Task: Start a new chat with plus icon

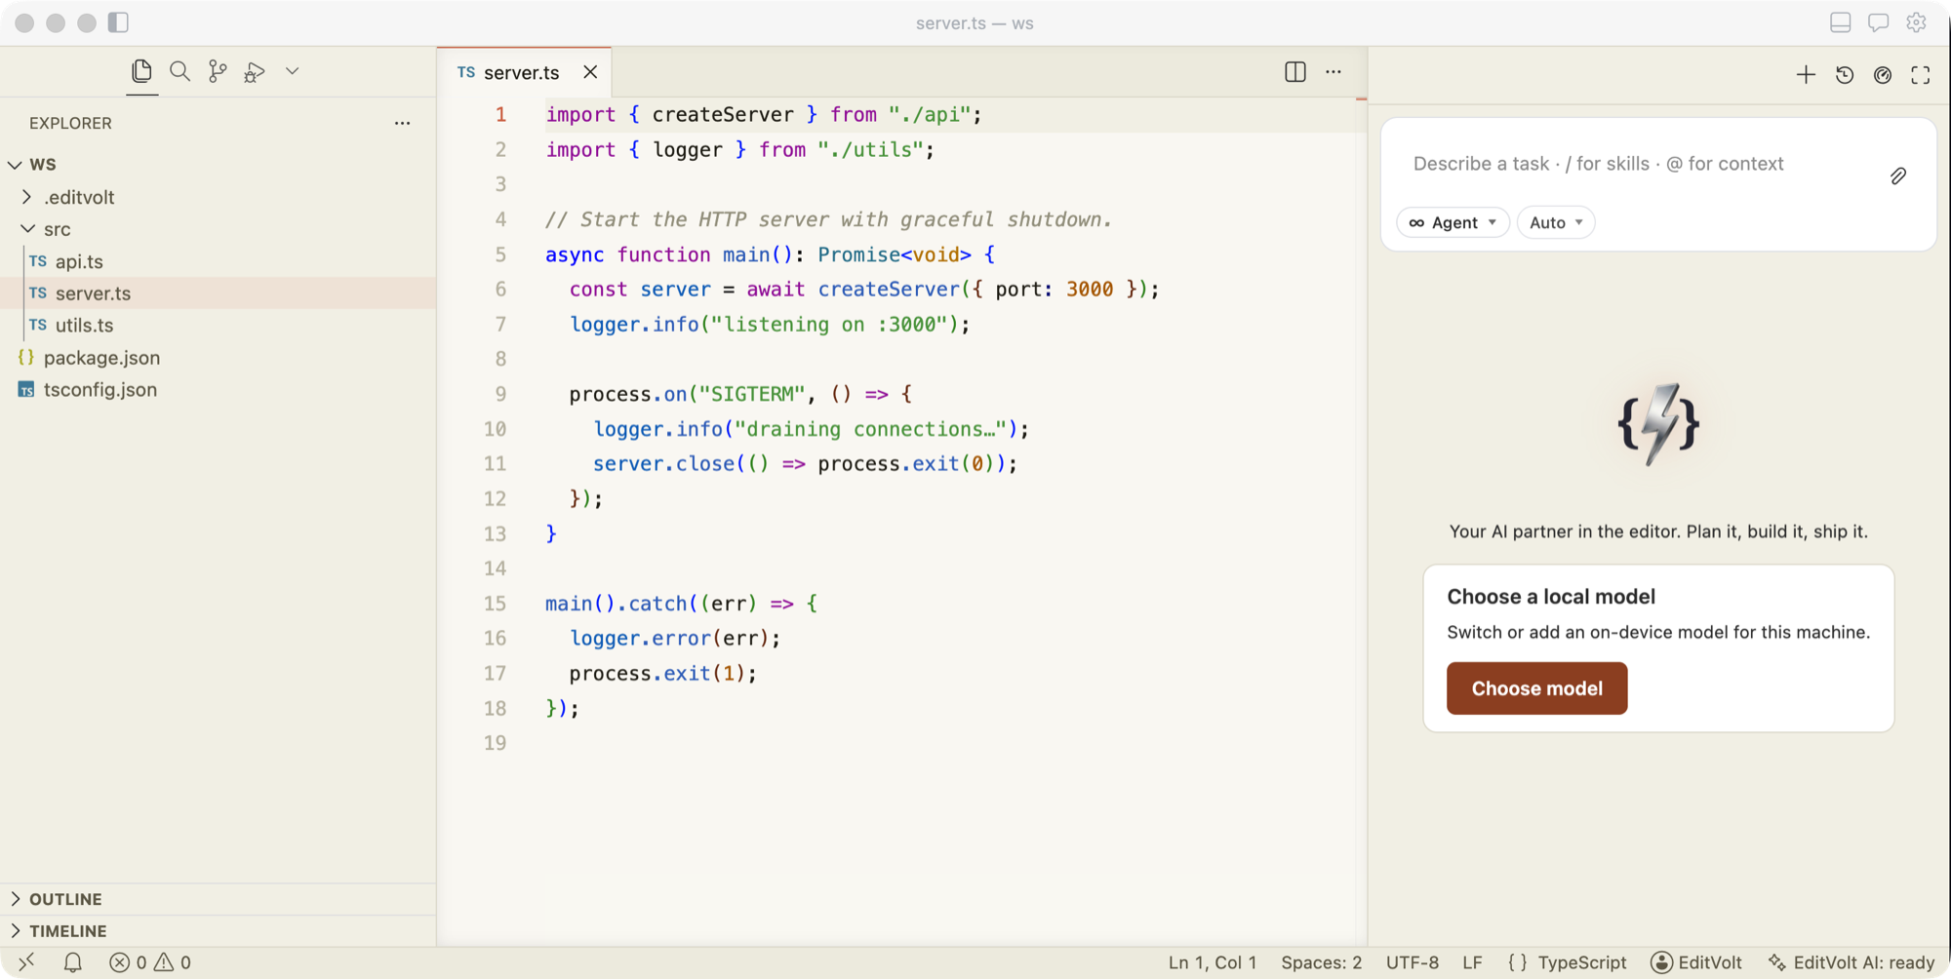Action: [x=1806, y=75]
